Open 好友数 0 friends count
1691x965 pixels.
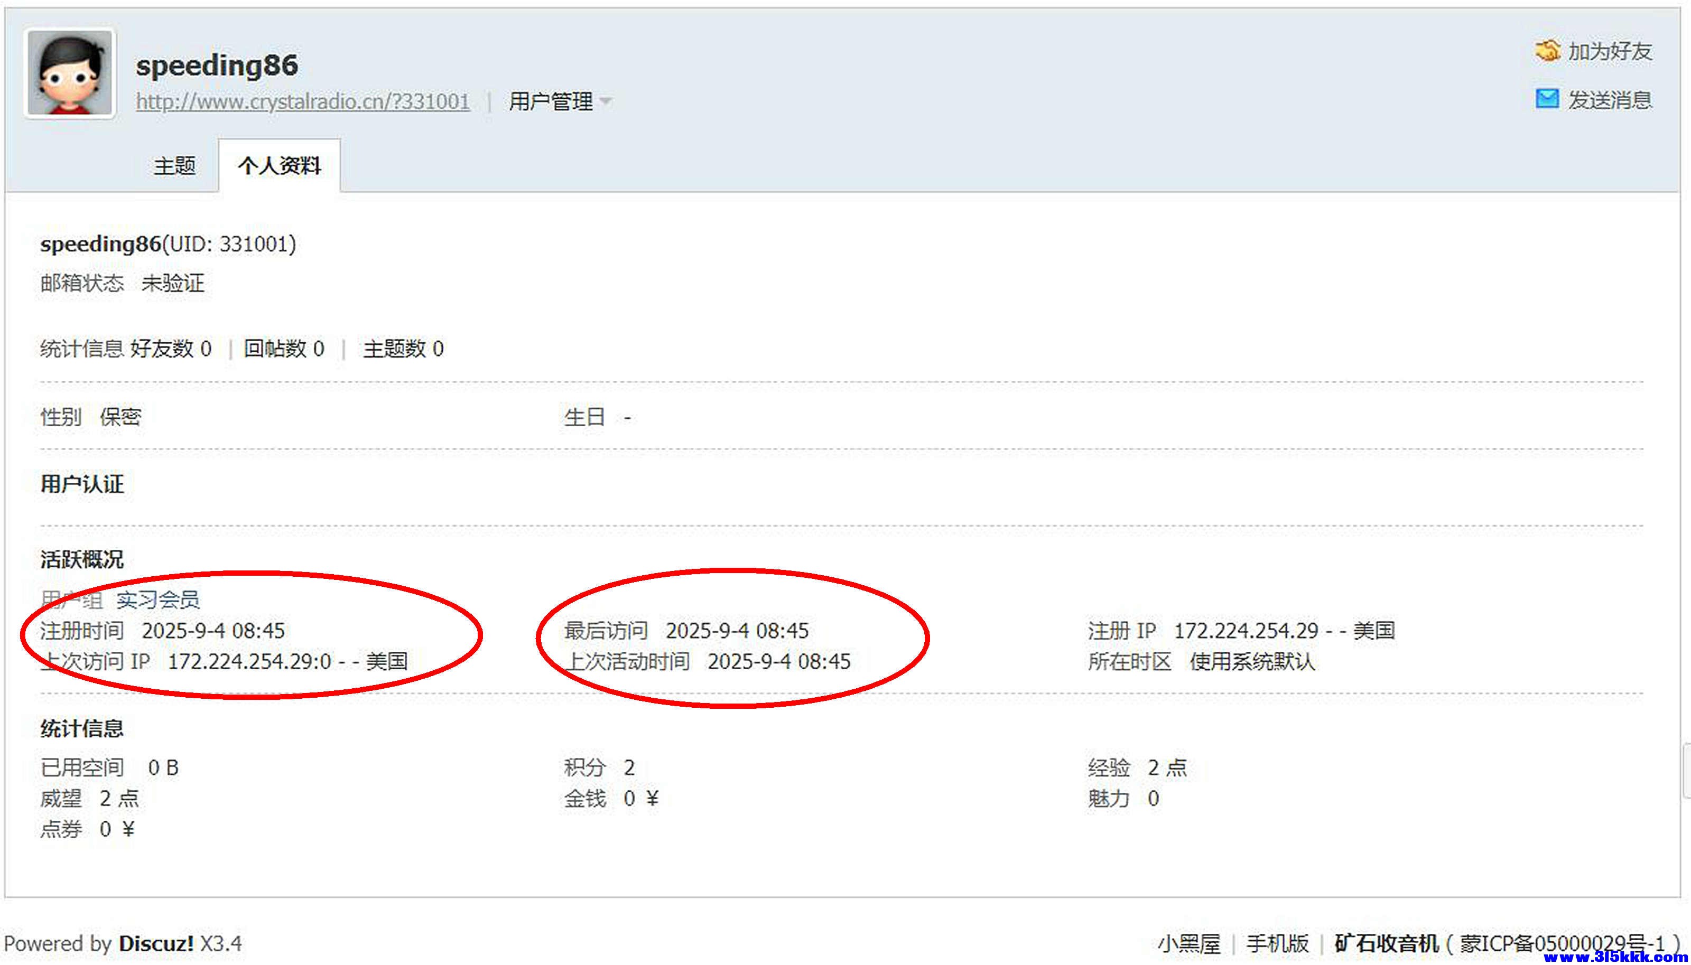tap(171, 349)
